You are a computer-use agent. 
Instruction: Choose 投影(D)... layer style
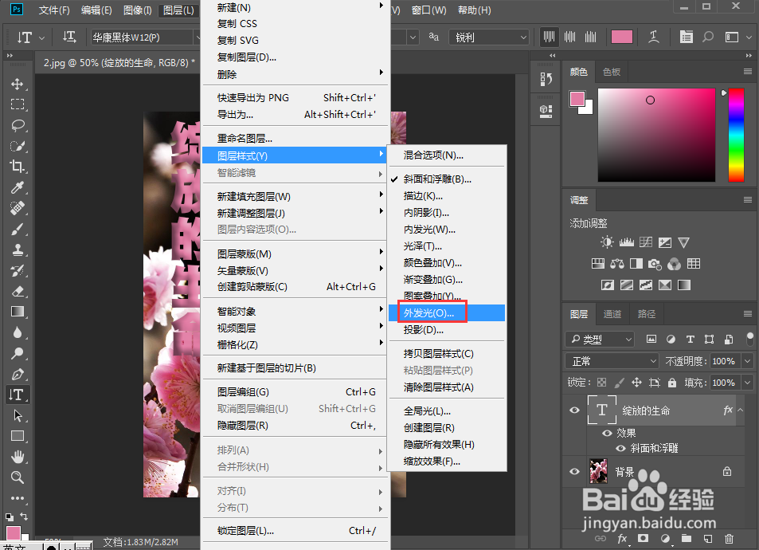pos(447,330)
